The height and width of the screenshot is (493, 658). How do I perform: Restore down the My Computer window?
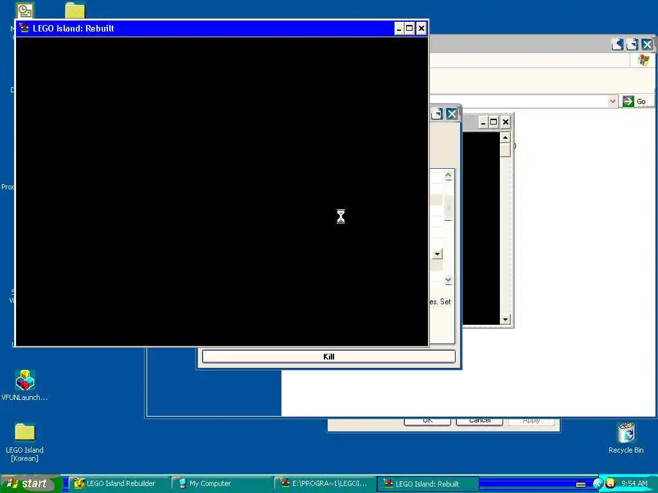632,44
